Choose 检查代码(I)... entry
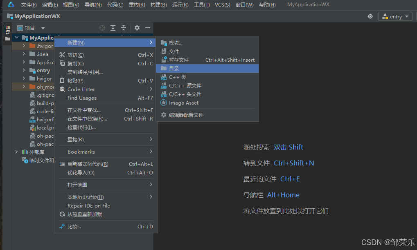Viewport: 417px width, 250px height. (106, 127)
